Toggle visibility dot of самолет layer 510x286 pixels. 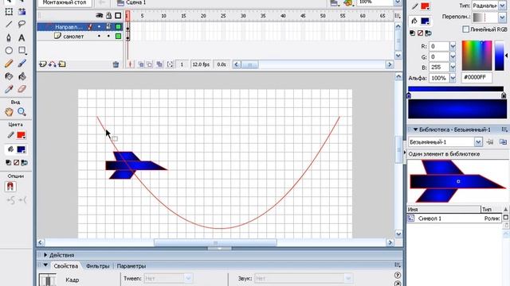point(99,37)
